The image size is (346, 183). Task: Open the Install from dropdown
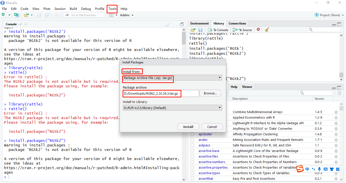pos(219,77)
